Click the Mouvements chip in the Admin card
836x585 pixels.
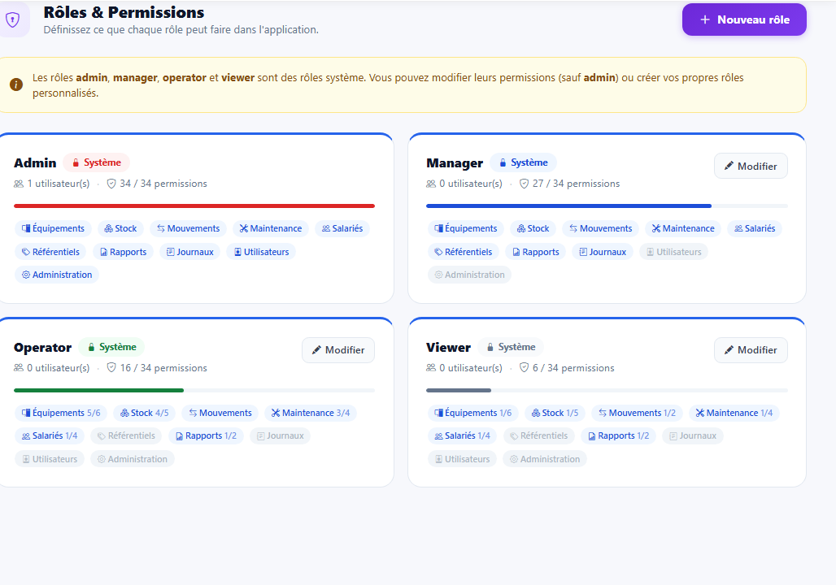click(188, 228)
